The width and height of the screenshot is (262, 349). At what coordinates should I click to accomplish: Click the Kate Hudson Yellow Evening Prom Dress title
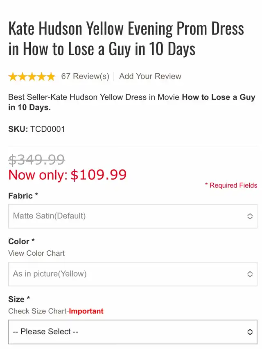coord(126,39)
